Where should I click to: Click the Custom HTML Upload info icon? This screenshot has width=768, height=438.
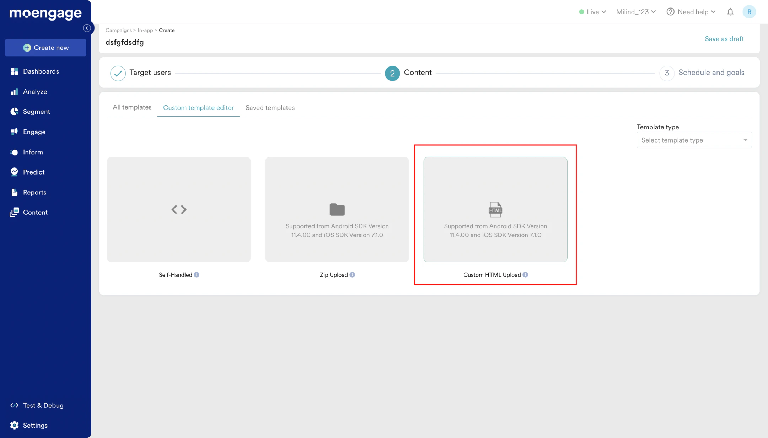525,275
